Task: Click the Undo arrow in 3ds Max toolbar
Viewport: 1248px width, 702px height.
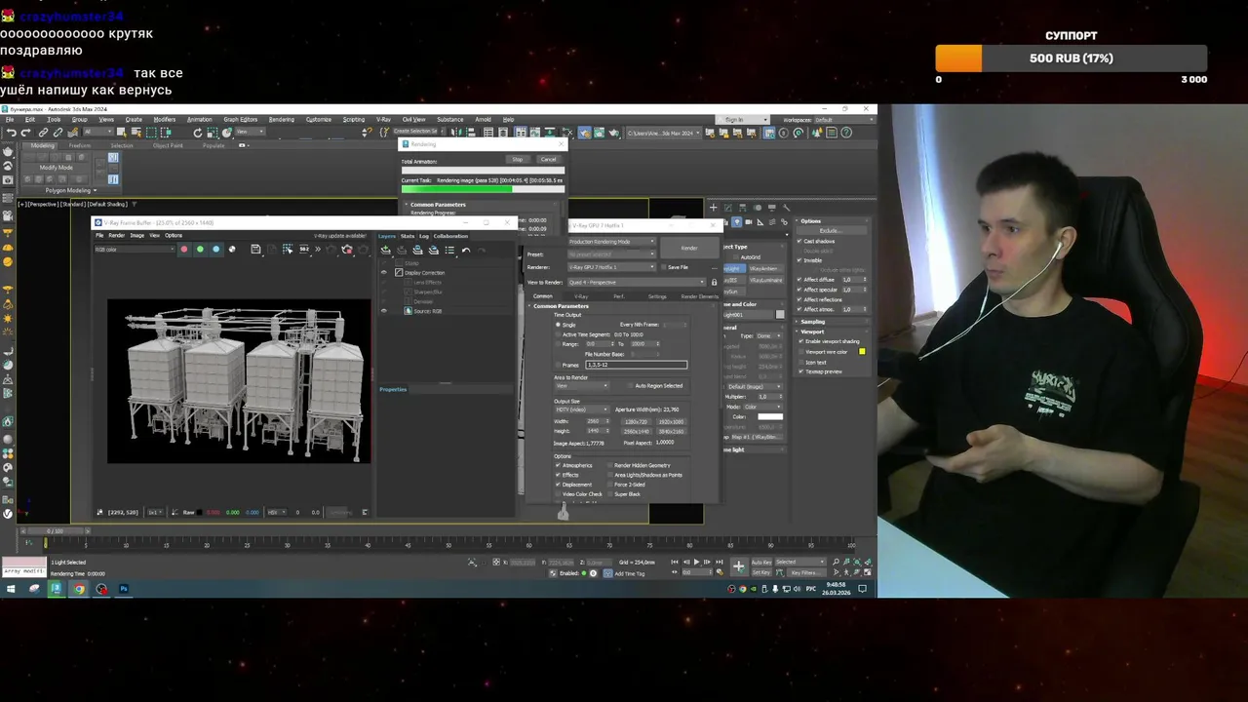Action: pos(11,133)
